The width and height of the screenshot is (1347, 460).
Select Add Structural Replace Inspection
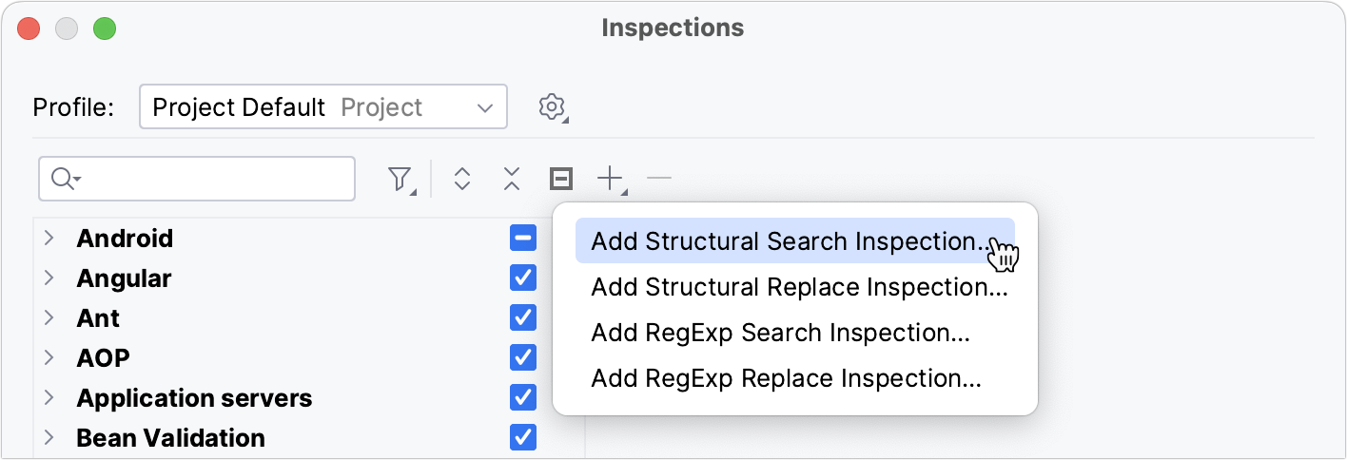[799, 287]
